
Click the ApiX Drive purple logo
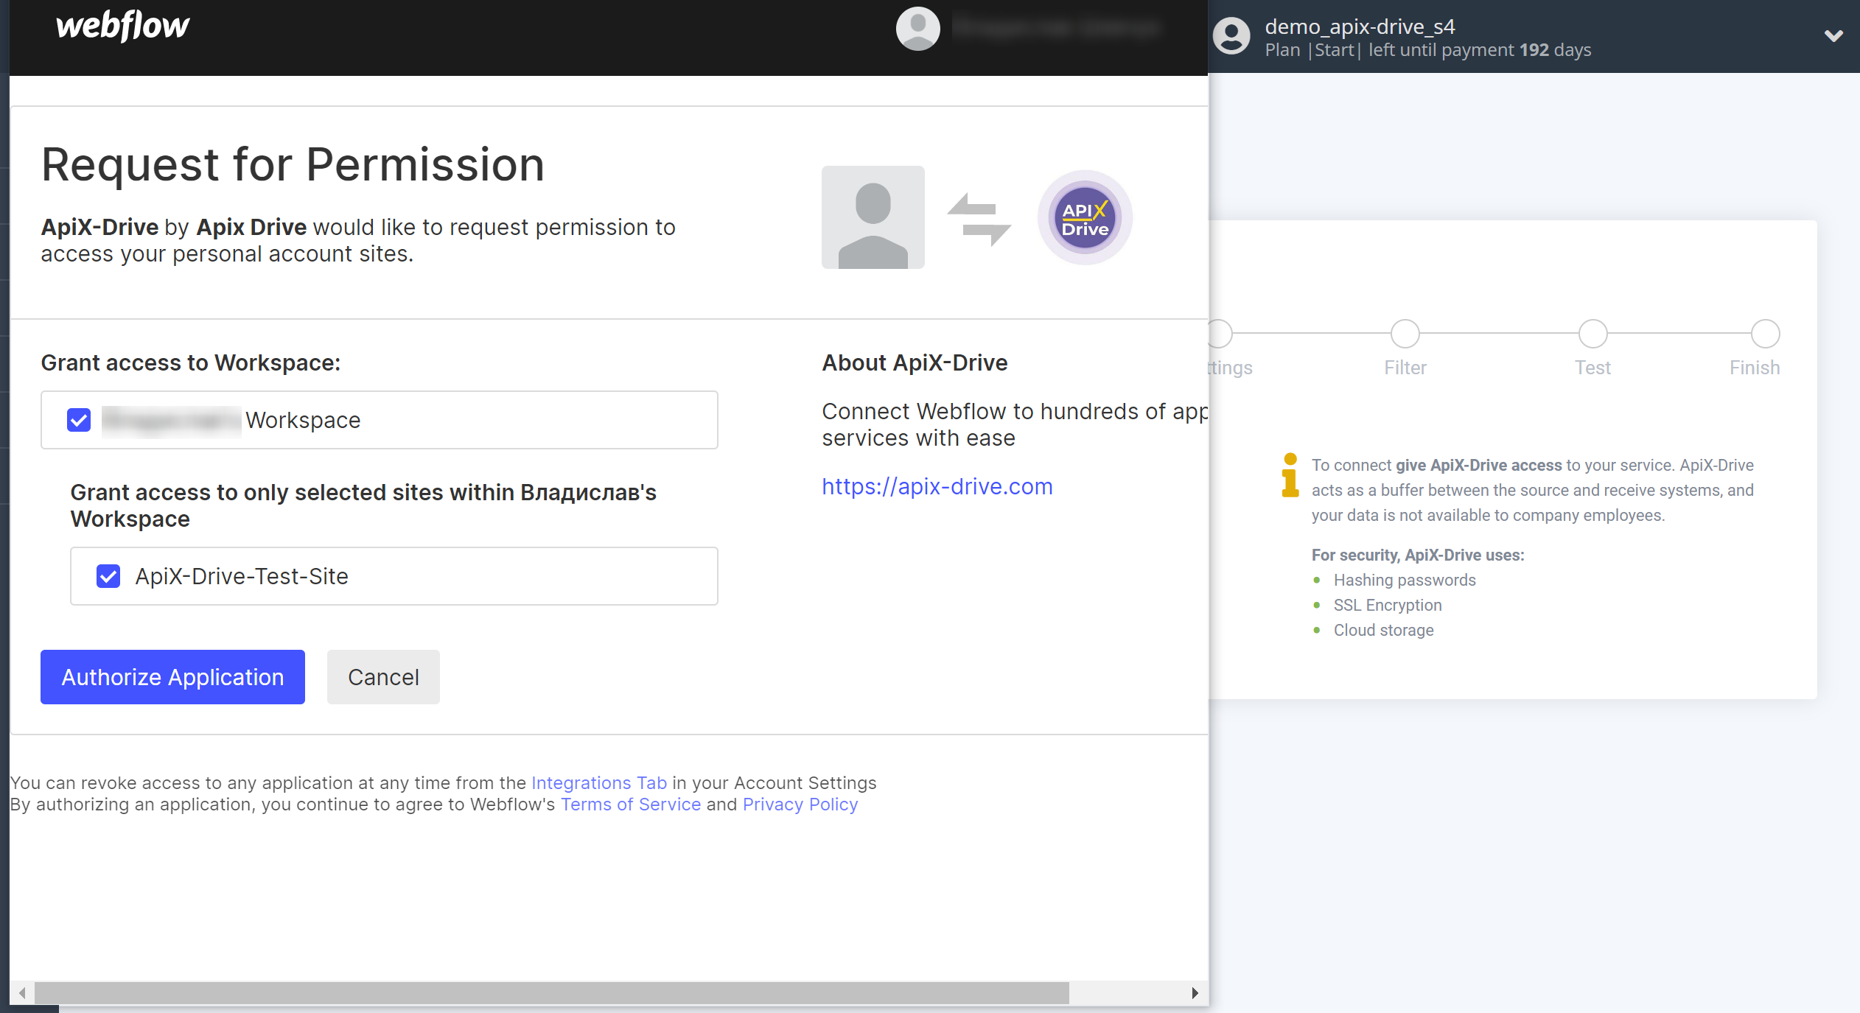click(1085, 218)
